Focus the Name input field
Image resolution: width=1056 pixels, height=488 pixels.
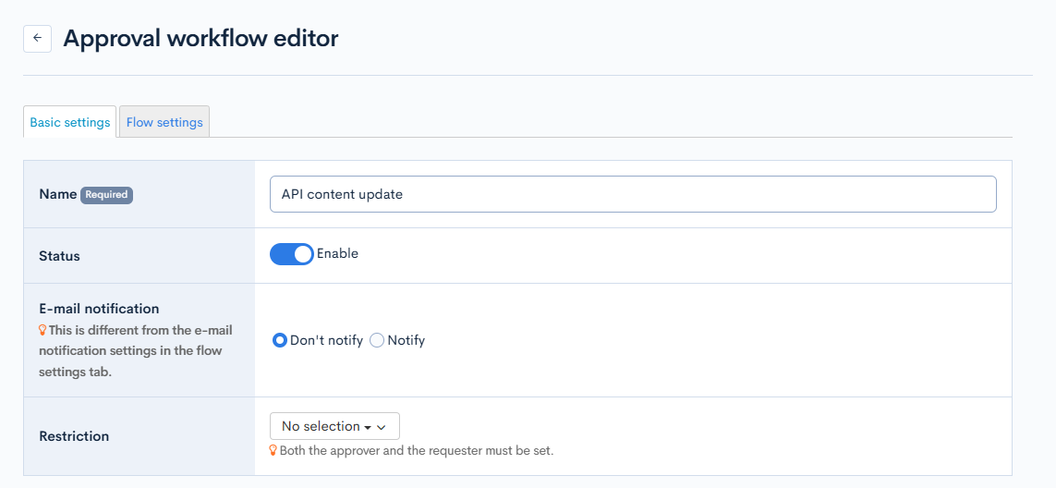click(633, 194)
